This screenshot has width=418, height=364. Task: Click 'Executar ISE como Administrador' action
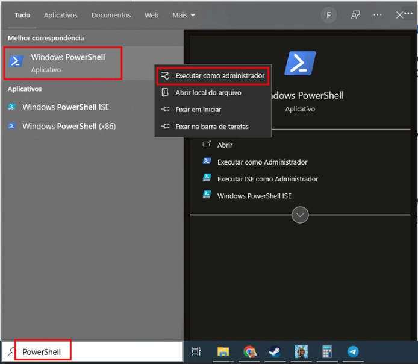(267, 179)
